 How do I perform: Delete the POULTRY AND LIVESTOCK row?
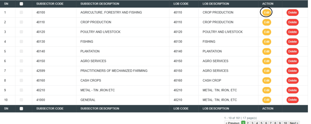pyautogui.click(x=292, y=32)
